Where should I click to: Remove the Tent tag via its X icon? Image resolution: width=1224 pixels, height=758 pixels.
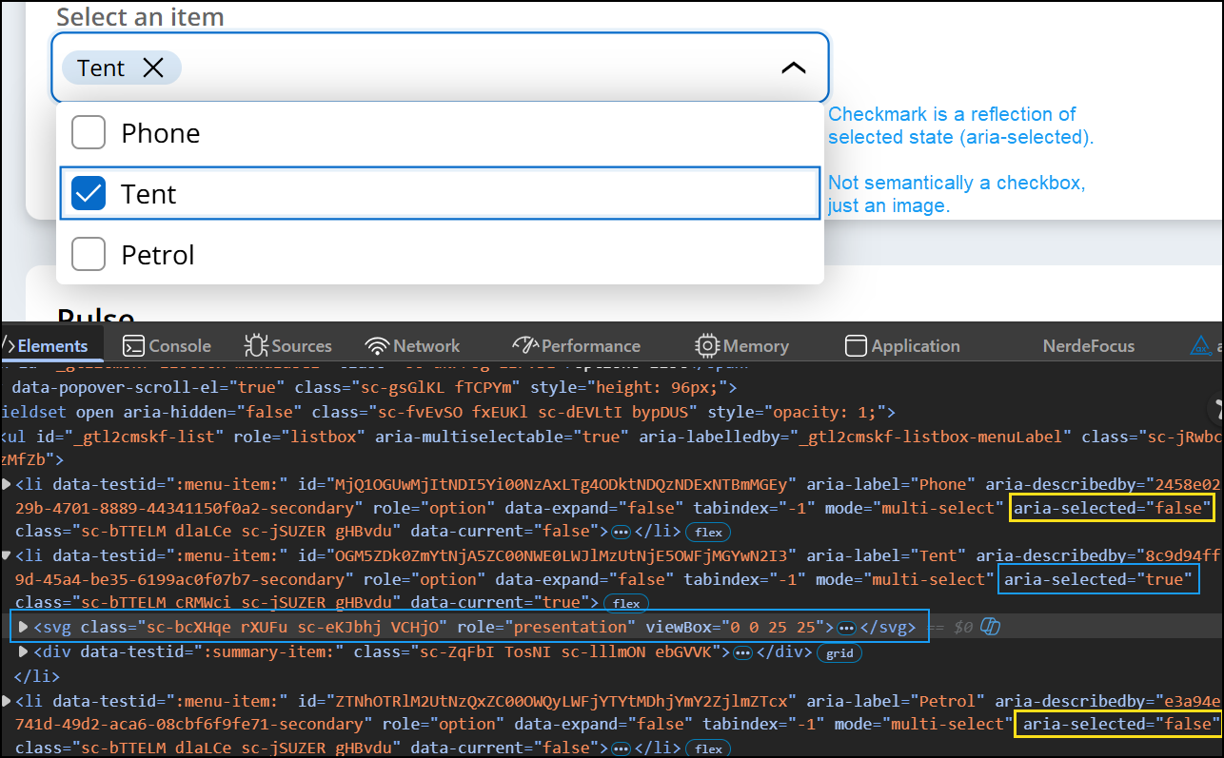click(152, 67)
